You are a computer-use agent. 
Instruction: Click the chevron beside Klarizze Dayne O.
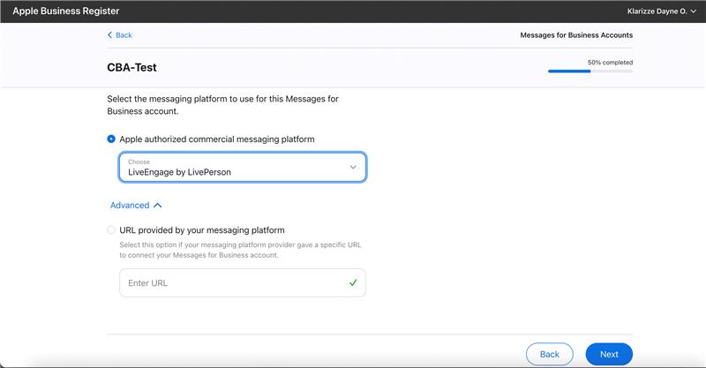coord(694,11)
